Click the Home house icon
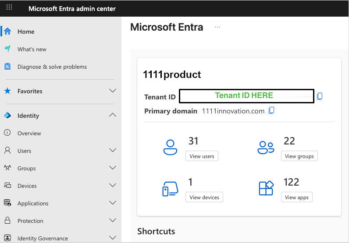The height and width of the screenshot is (243, 349). pyautogui.click(x=7, y=32)
